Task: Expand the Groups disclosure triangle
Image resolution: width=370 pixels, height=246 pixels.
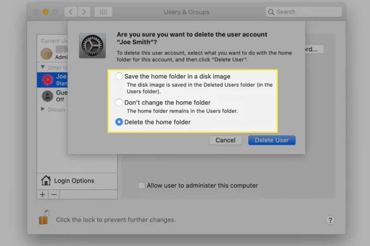Action: (43, 109)
